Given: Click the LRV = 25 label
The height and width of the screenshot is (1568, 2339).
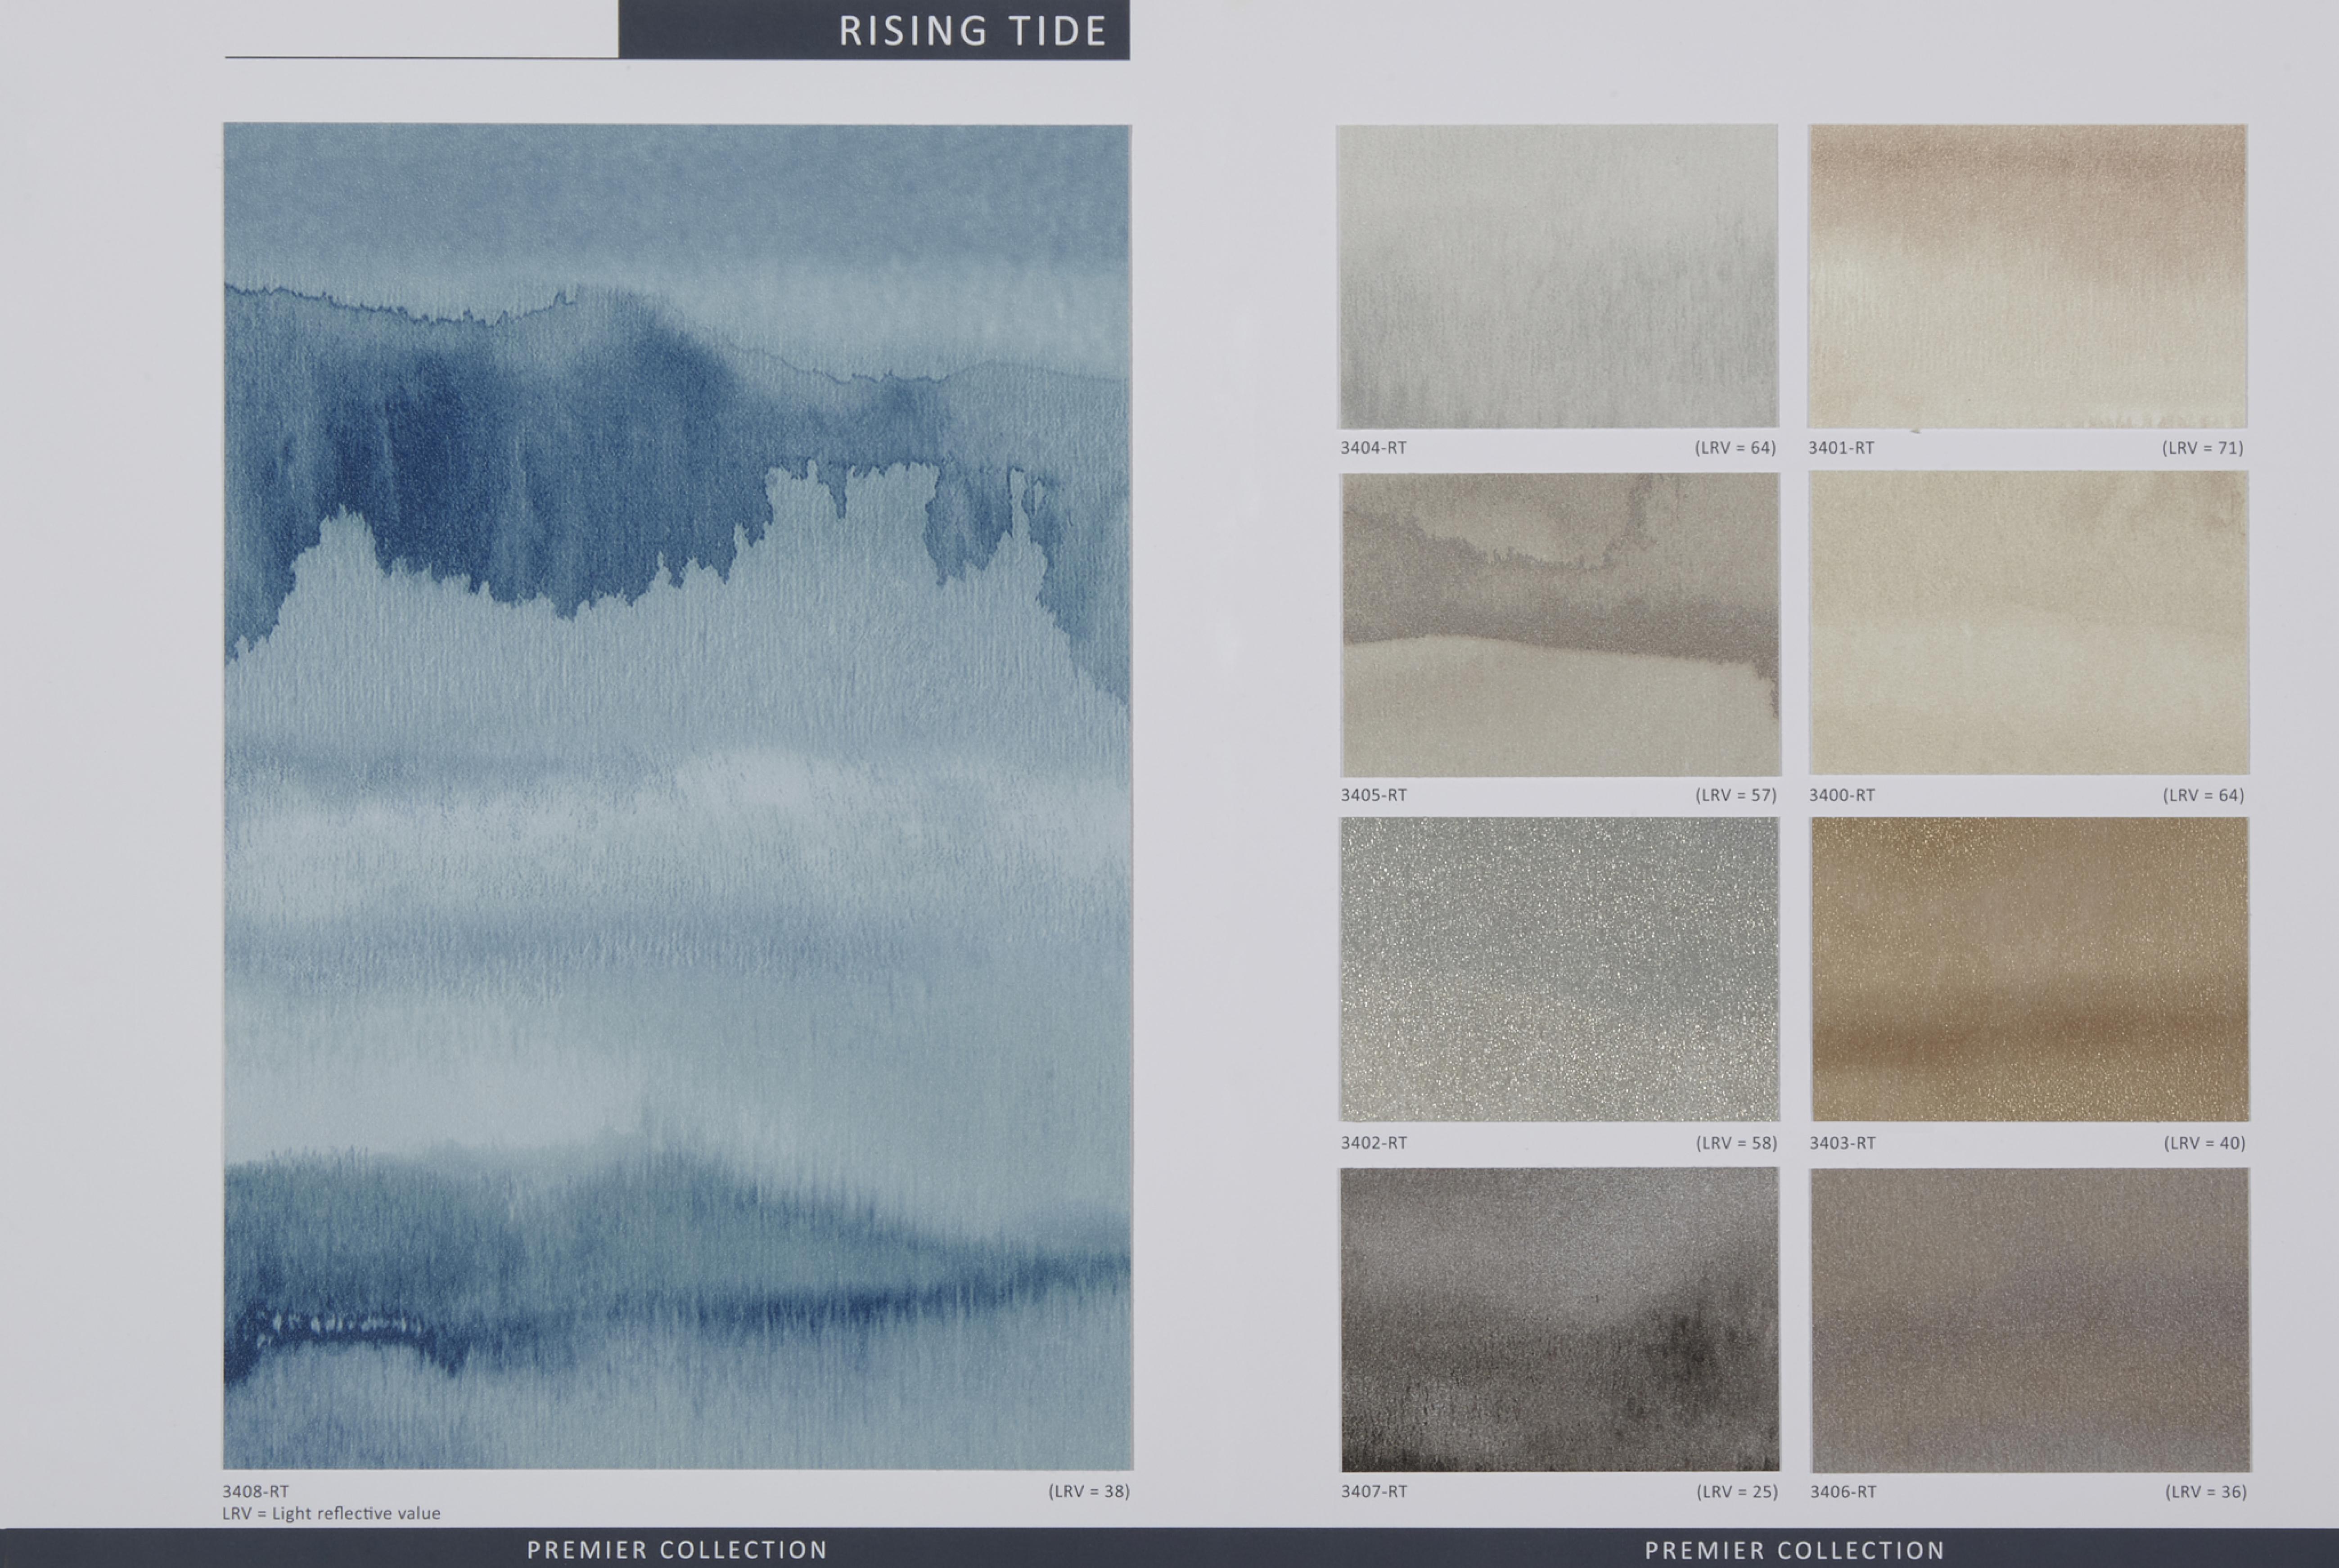Looking at the screenshot, I should click(x=1737, y=1492).
